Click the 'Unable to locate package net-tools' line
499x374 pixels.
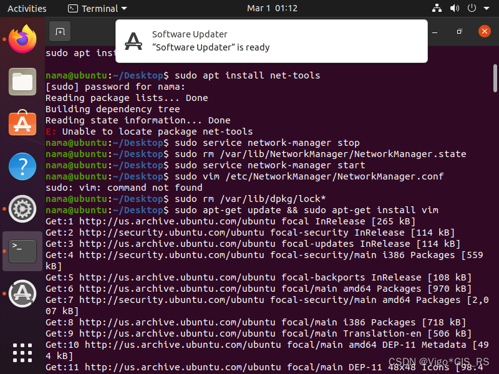(149, 132)
